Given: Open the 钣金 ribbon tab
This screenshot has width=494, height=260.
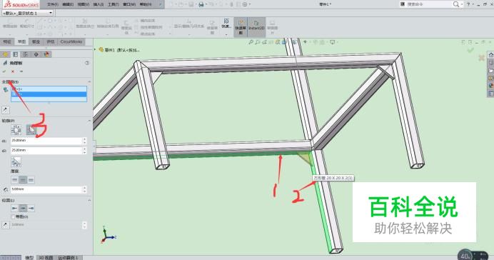Looking at the screenshot, I should coord(36,41).
